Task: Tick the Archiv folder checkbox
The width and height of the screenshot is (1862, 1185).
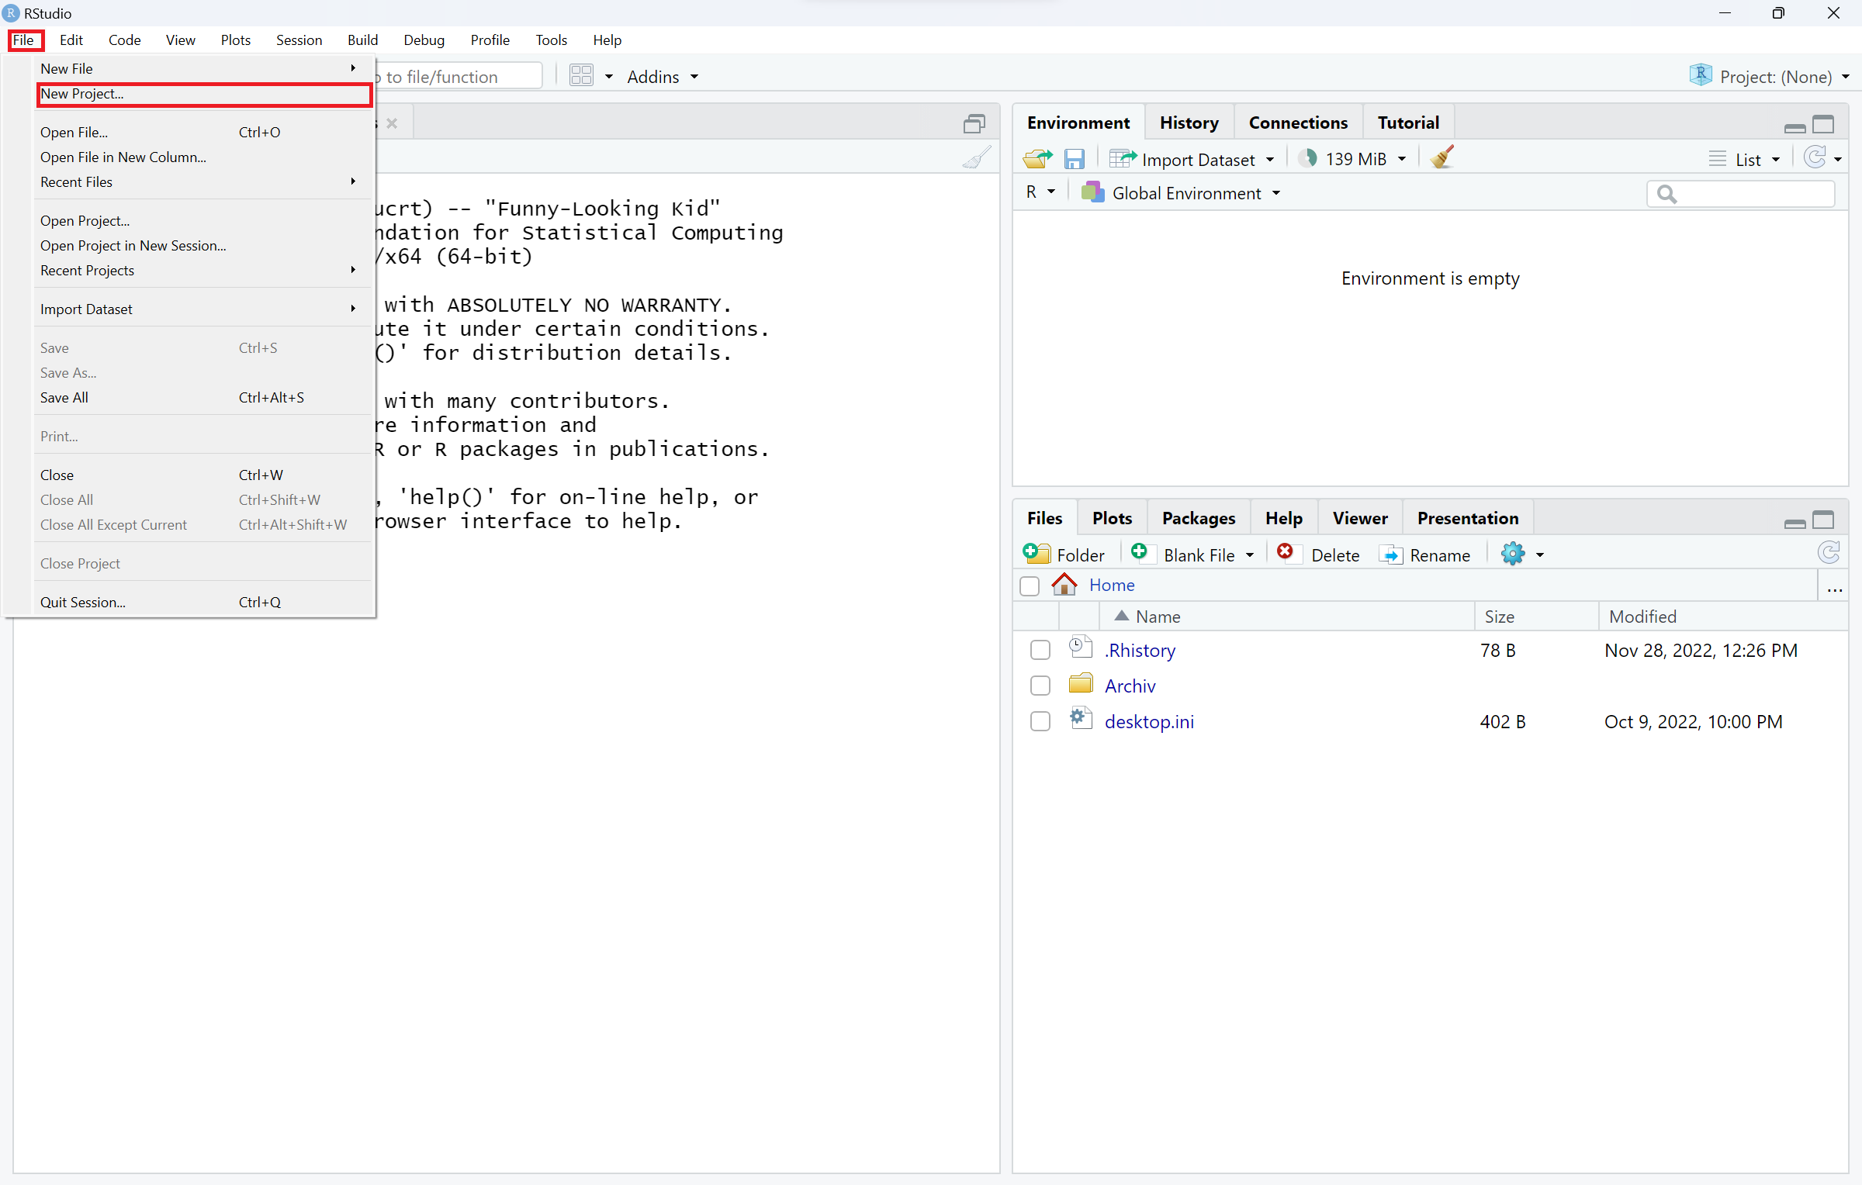Action: [x=1040, y=686]
